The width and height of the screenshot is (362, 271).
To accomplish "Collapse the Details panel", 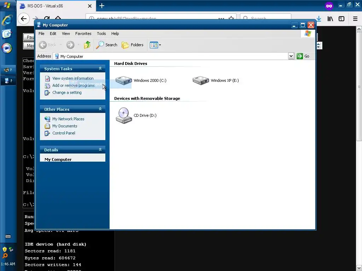I will coord(100,150).
